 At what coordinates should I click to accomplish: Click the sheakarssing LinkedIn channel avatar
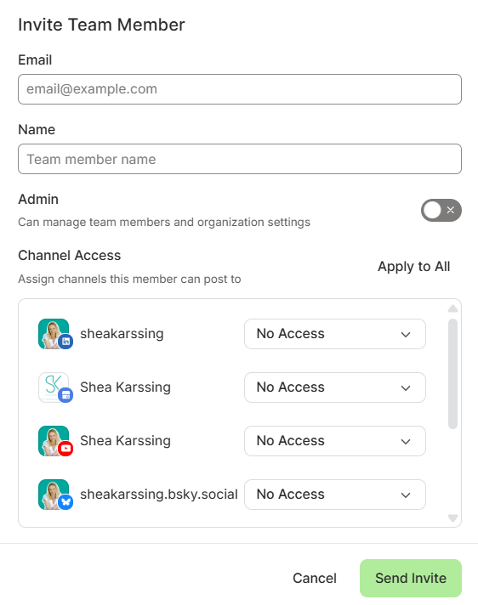pos(54,334)
